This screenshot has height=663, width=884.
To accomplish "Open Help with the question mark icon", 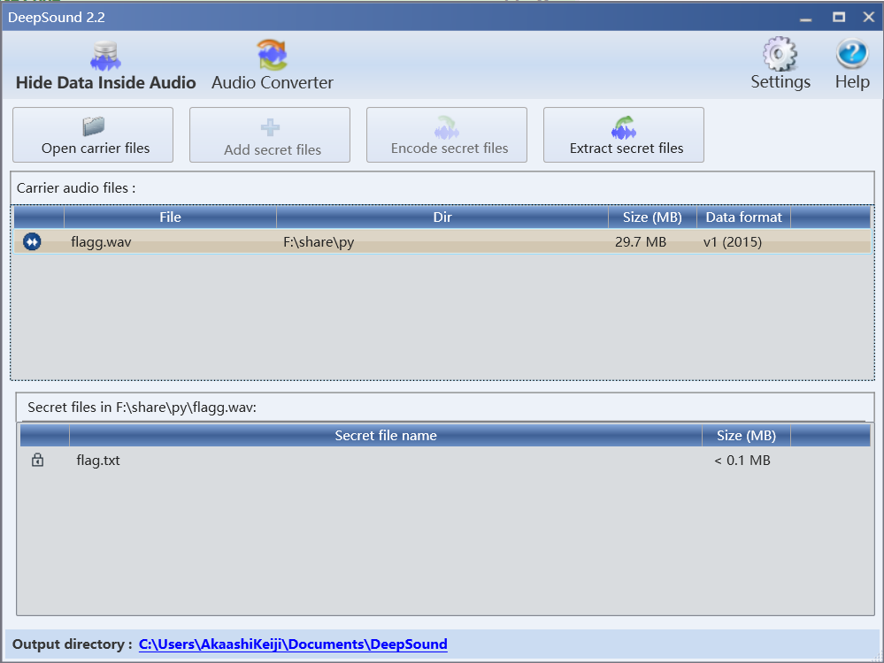I will (852, 65).
